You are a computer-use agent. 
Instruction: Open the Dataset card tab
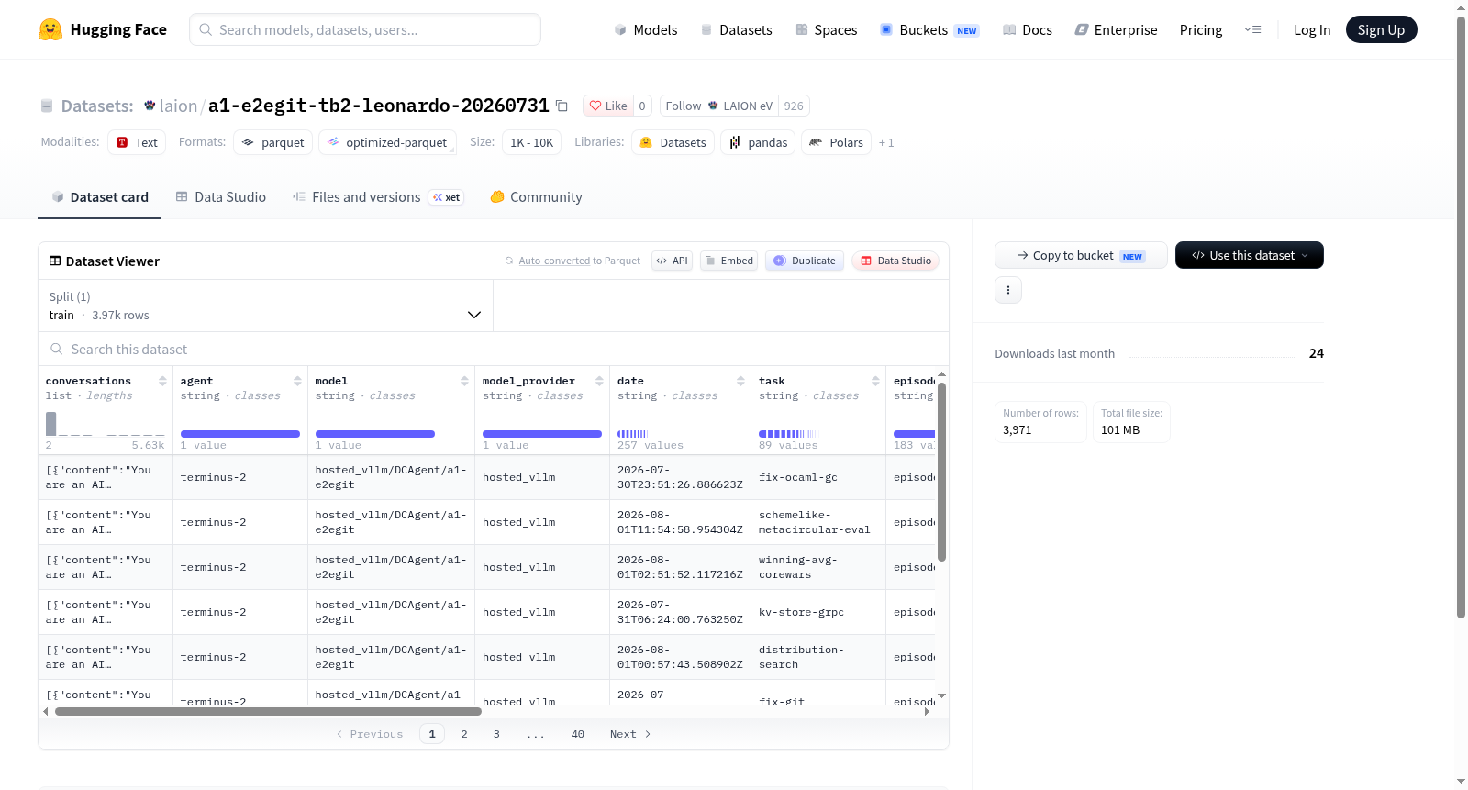pos(99,197)
